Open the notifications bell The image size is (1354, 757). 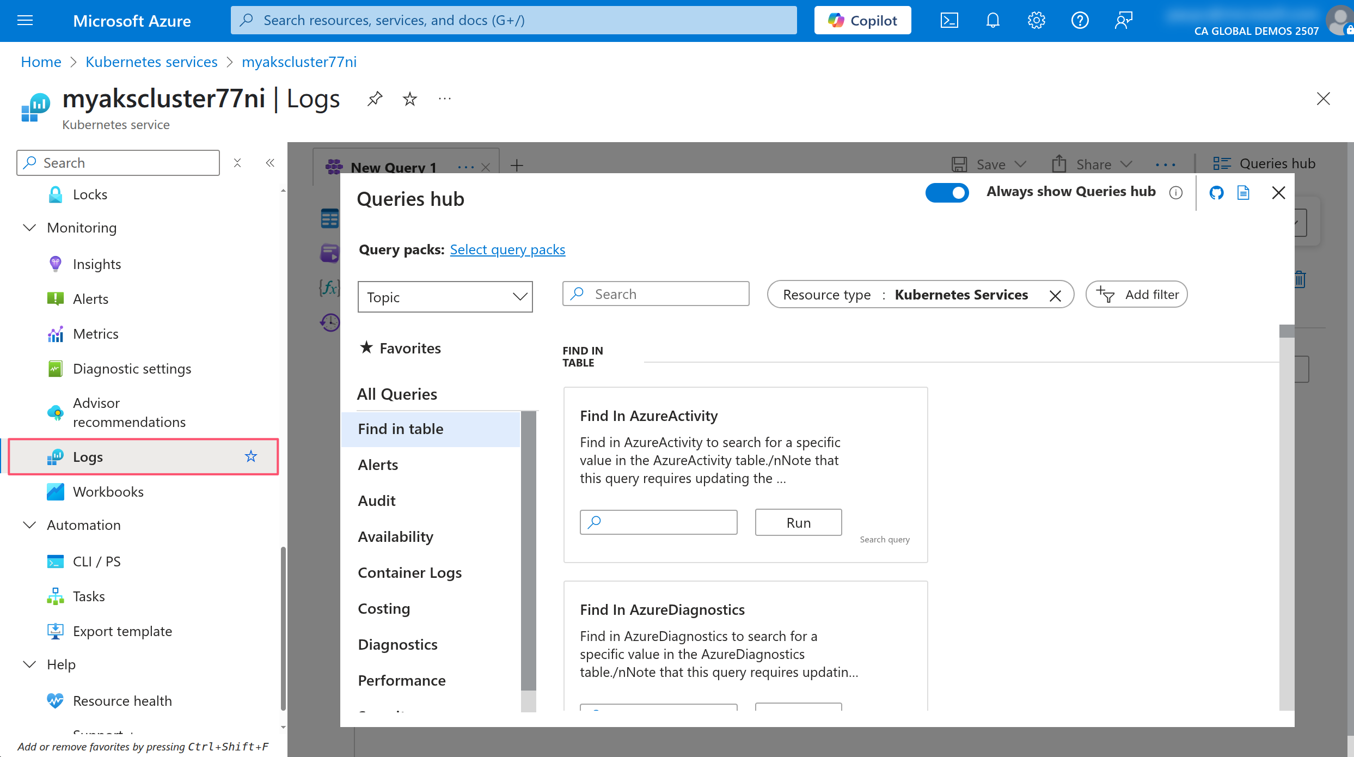point(992,21)
